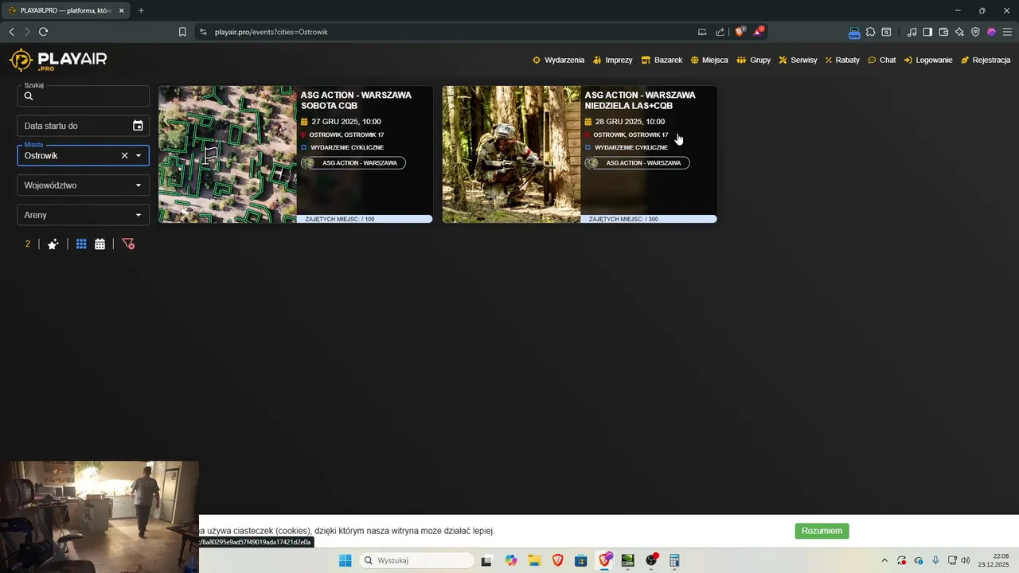Open the Grupy page

[753, 60]
